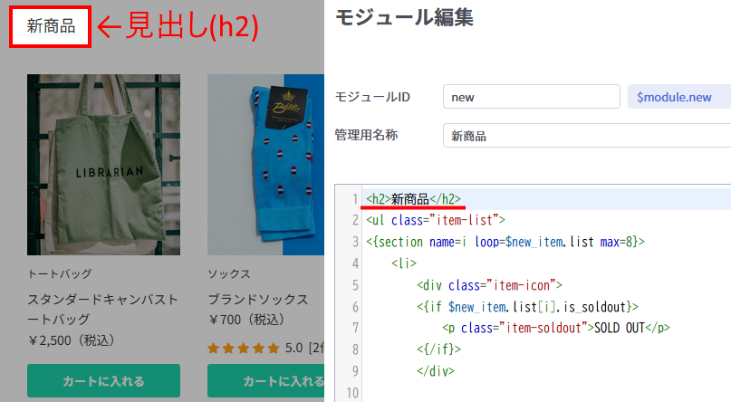This screenshot has width=731, height=402.
Task: Click code line <div class="item-icon">
Action: click(489, 285)
